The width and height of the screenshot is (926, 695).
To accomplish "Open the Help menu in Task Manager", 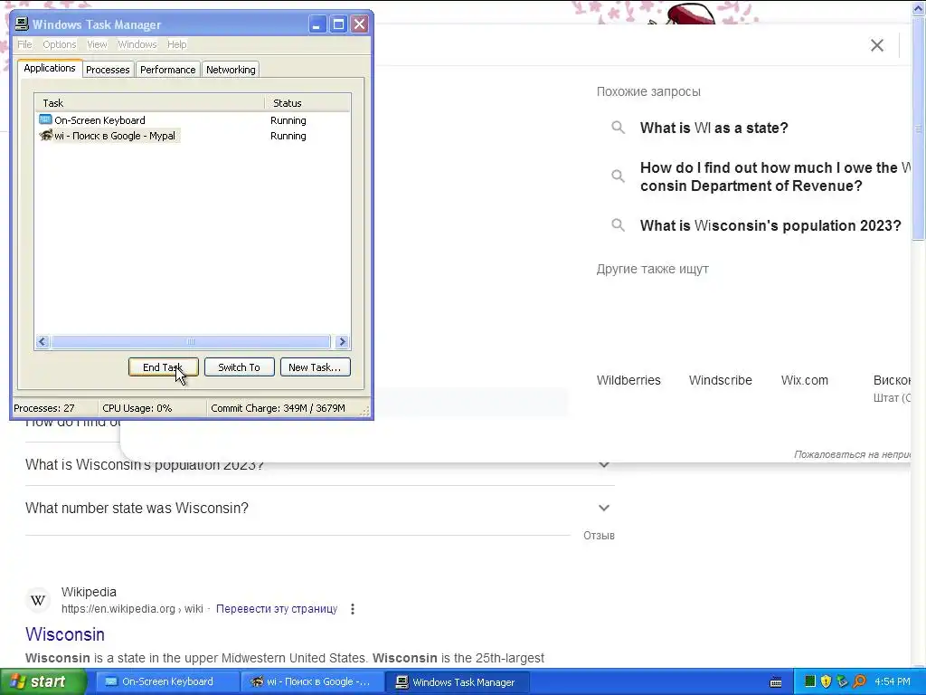I will pos(176,44).
